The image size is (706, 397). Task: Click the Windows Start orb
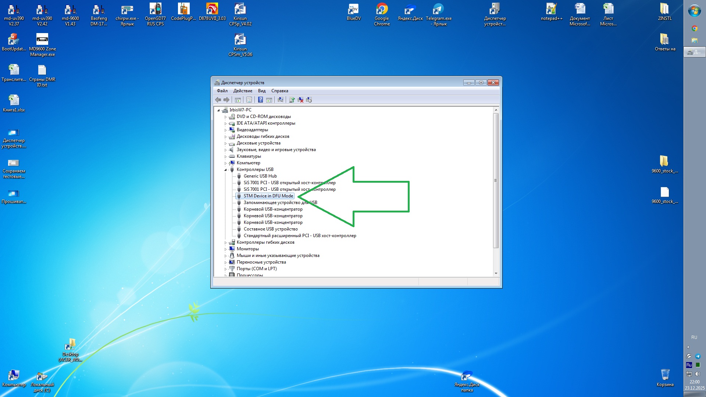694,11
